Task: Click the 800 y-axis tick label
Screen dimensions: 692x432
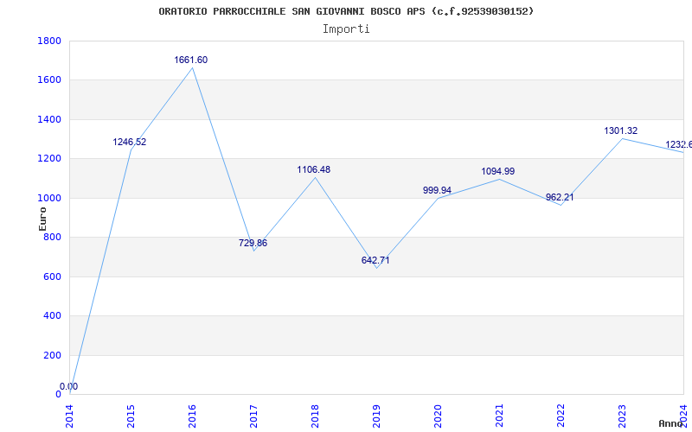Action: (x=52, y=237)
